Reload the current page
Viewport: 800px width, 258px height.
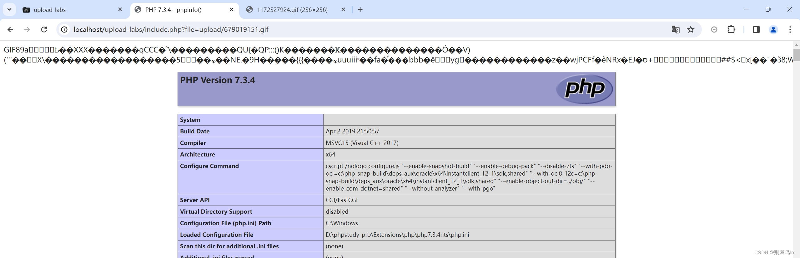coord(44,29)
